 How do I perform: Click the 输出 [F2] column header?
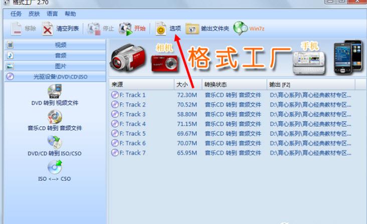coord(311,84)
